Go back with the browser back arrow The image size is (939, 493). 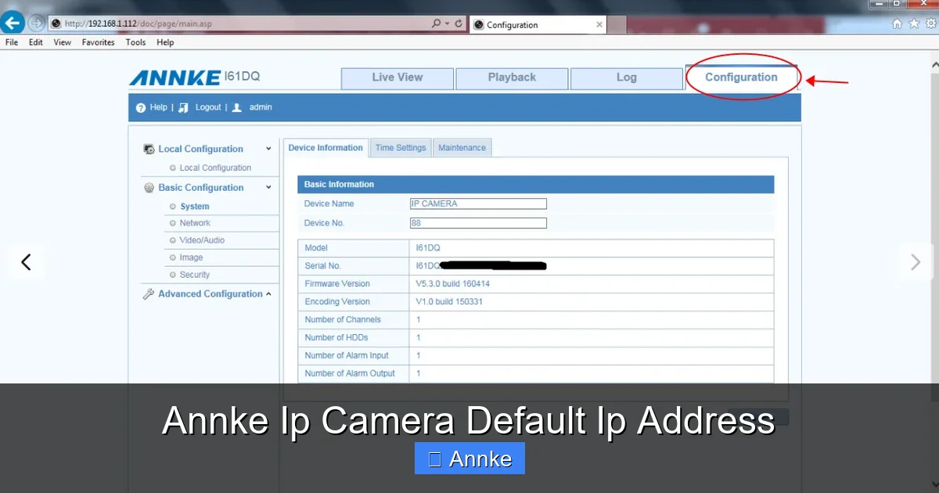pos(13,23)
